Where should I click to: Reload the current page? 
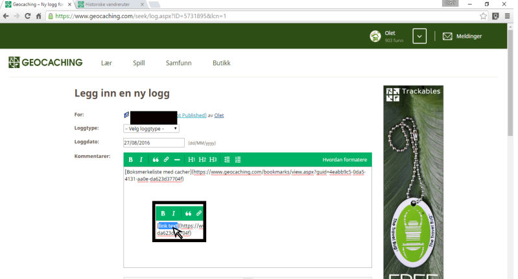pyautogui.click(x=28, y=16)
